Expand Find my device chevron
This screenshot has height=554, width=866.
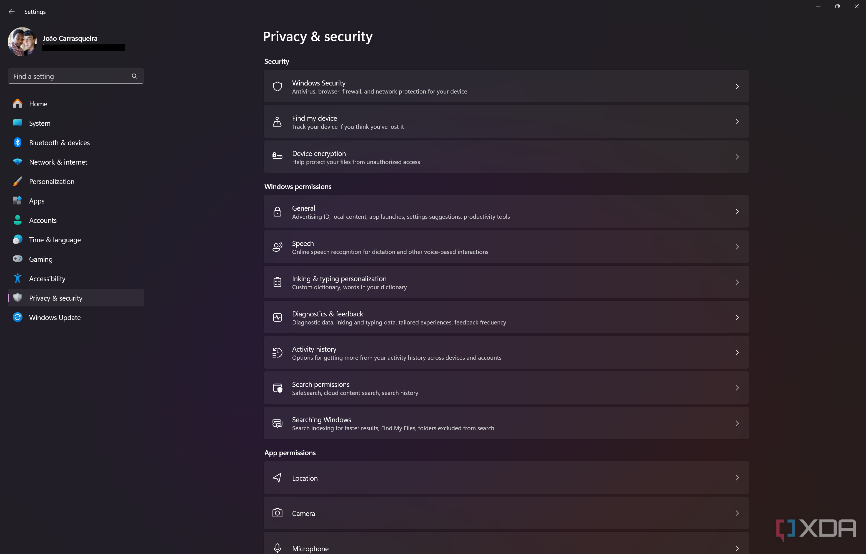coord(737,122)
